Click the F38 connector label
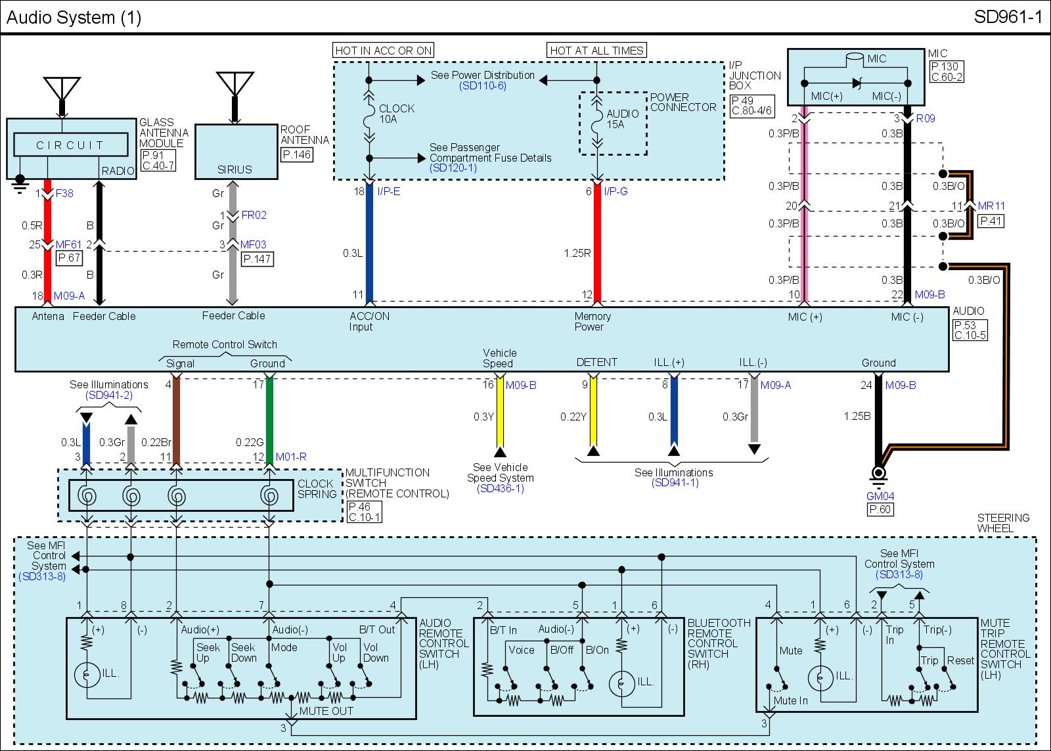 click(x=64, y=194)
